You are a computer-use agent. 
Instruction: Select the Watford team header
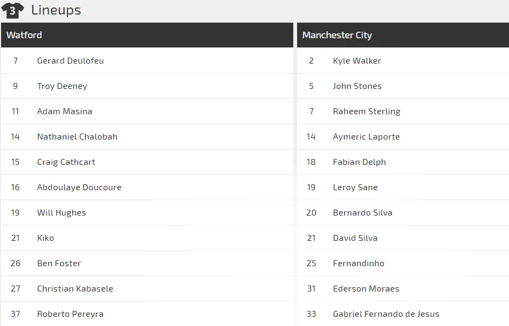coord(147,35)
